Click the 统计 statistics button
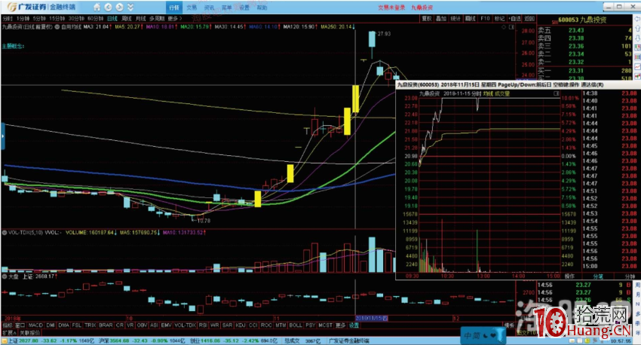Image resolution: width=641 pixels, height=345 pixels. point(455,18)
